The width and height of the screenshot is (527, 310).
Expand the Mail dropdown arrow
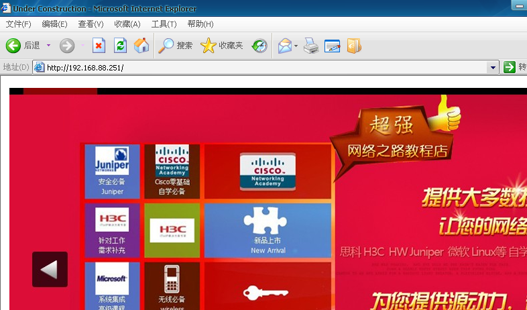point(296,46)
